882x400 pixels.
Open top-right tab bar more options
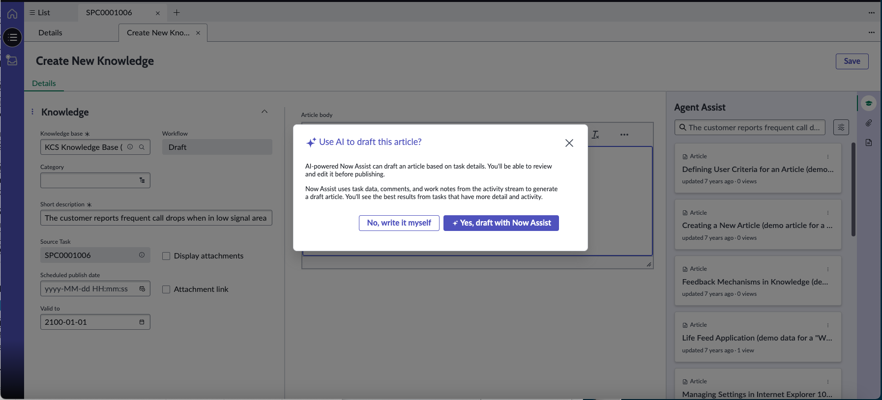point(872,13)
